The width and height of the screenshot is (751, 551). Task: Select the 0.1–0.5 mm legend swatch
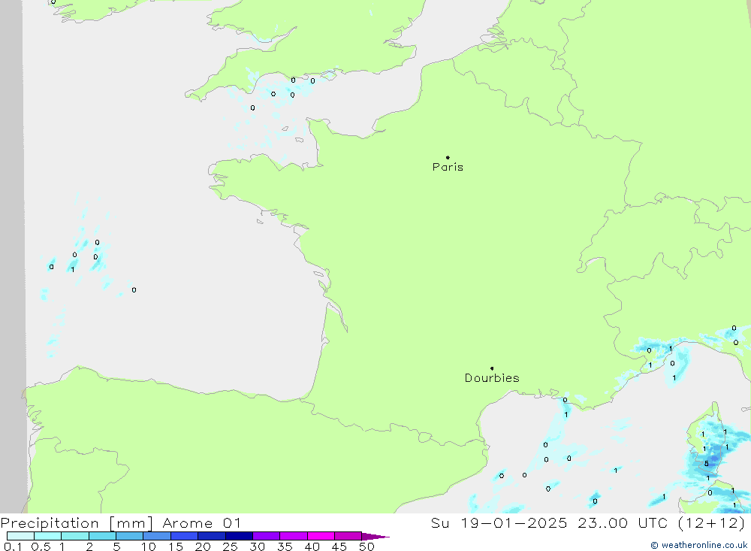tap(20, 536)
